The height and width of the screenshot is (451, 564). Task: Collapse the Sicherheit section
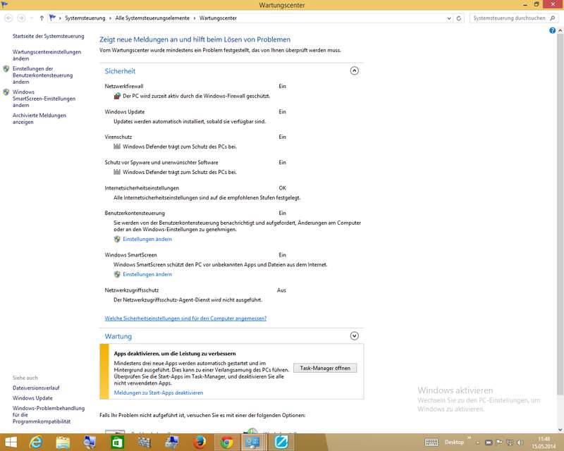click(x=355, y=70)
